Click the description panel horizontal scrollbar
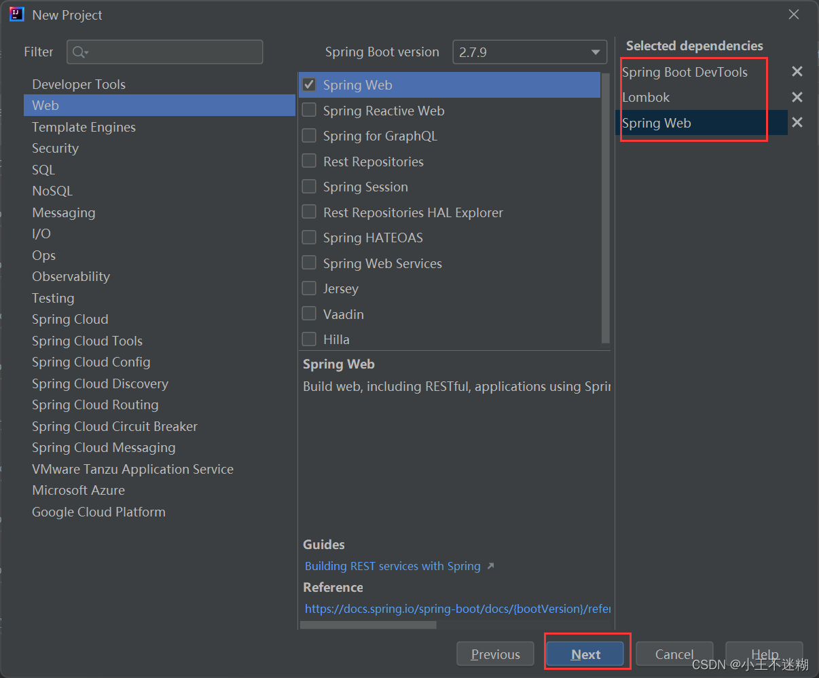The width and height of the screenshot is (819, 678). (368, 625)
